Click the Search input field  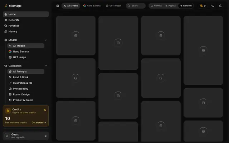(x=136, y=6)
